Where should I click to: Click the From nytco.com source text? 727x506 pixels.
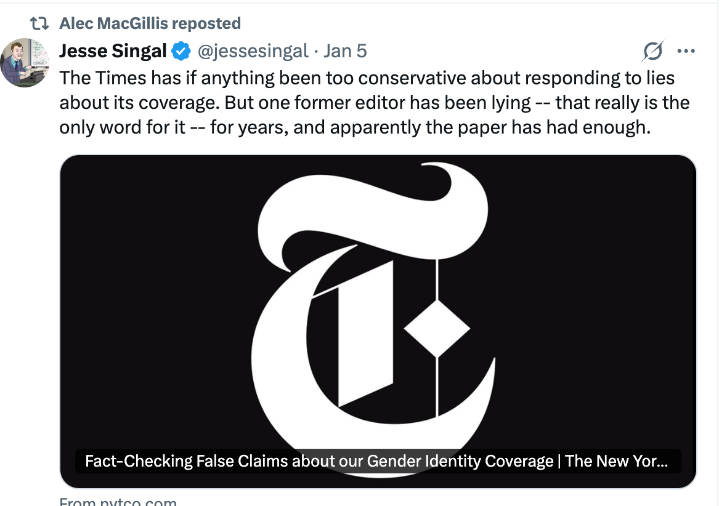point(118,502)
